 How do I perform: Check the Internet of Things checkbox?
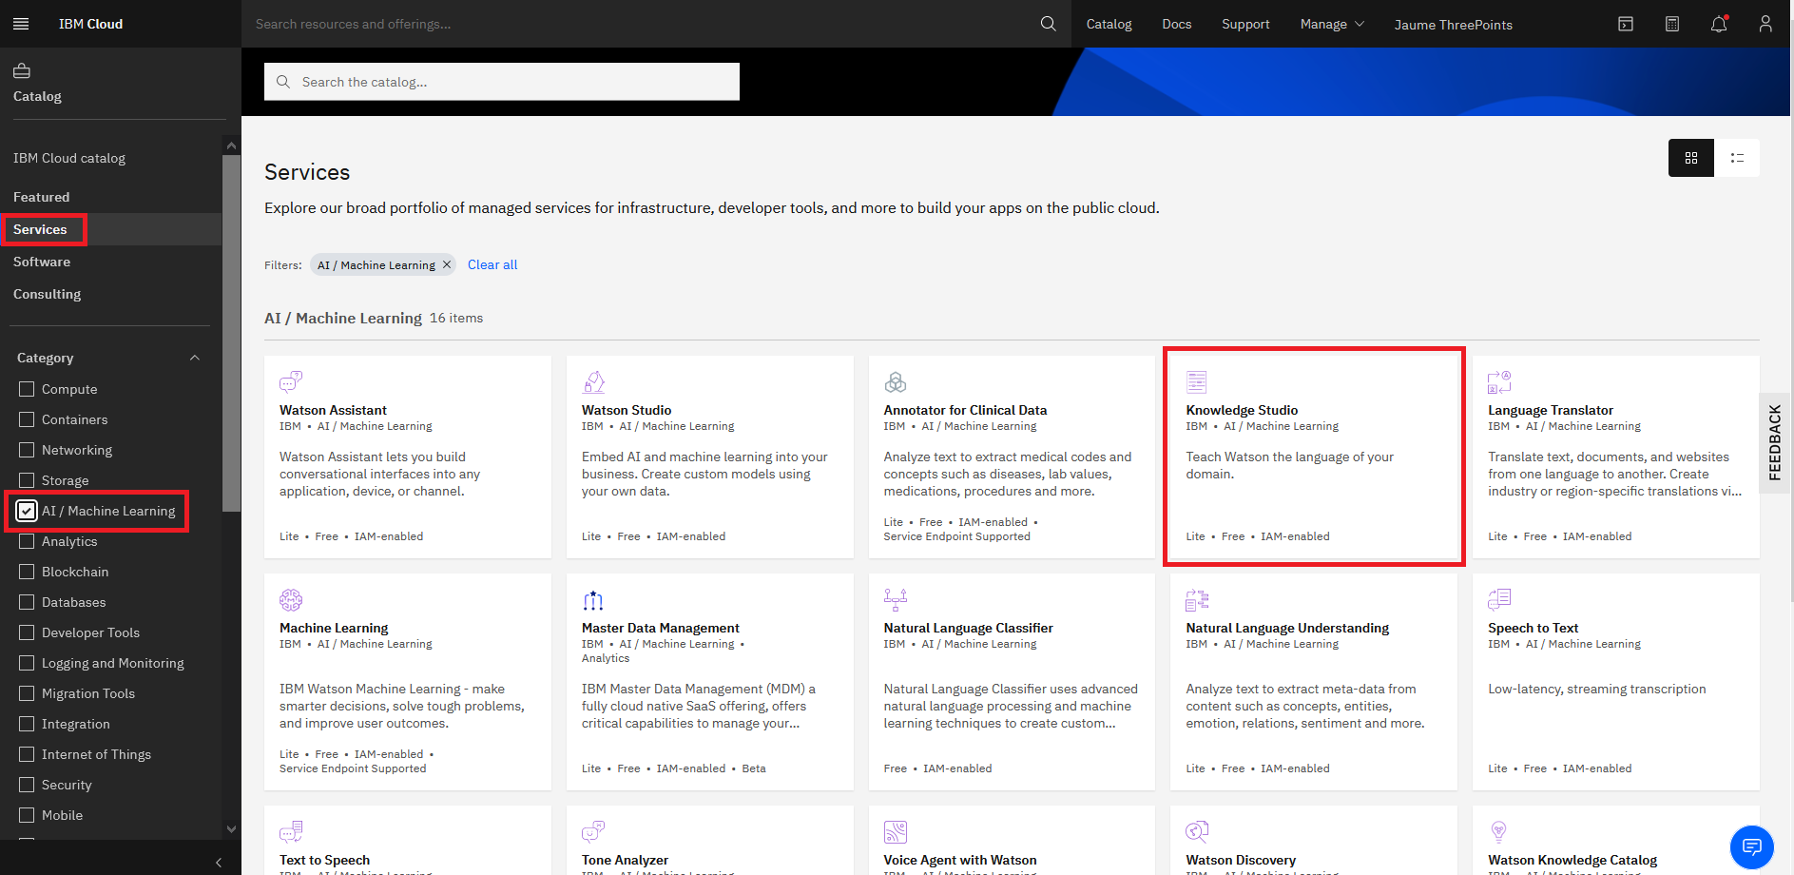(x=27, y=754)
